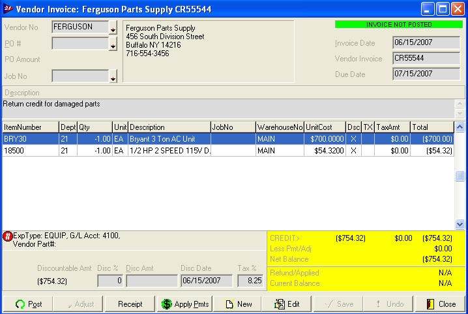Click the Edit button

pos(287,304)
